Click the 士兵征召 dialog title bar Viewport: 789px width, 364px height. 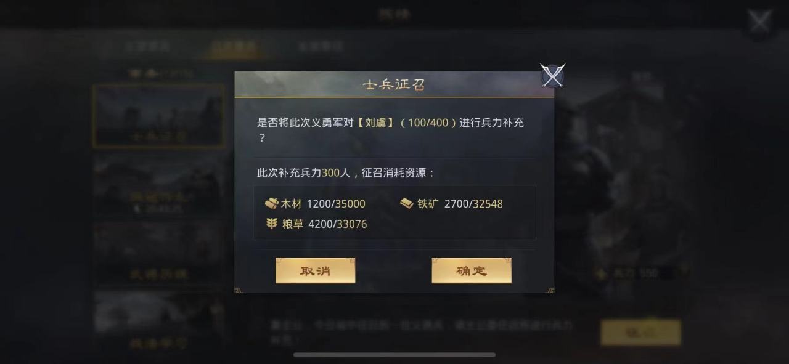[394, 84]
